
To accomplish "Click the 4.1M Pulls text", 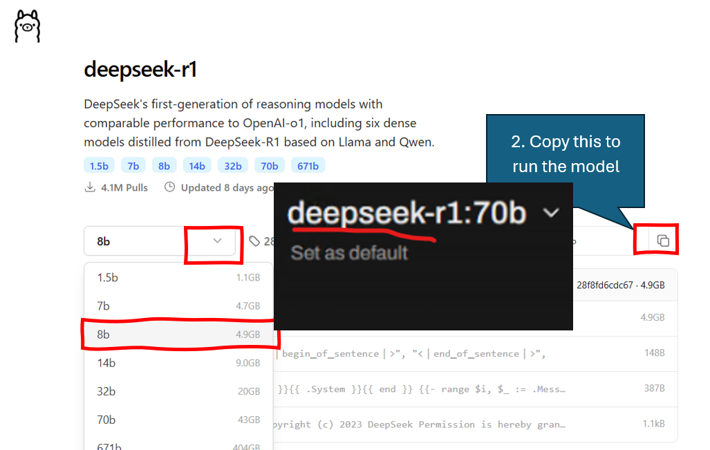I will 124,187.
